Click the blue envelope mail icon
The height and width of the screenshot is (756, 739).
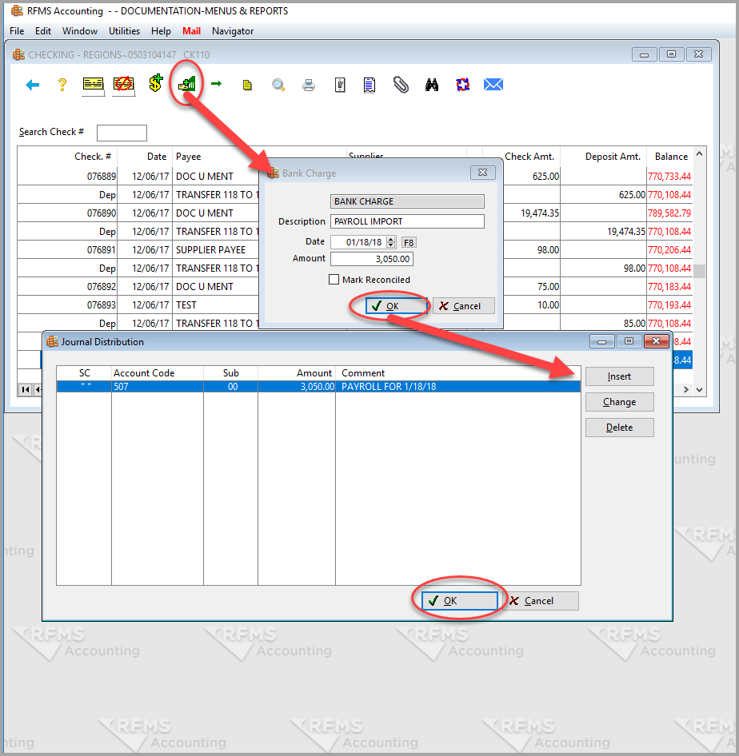(493, 85)
